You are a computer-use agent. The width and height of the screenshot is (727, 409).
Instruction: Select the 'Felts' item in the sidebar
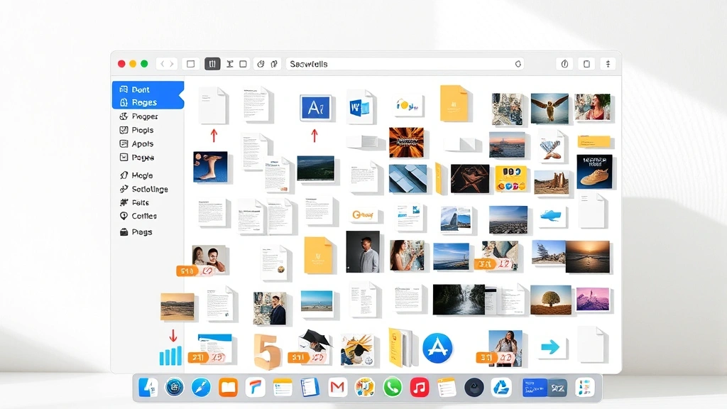pos(142,202)
